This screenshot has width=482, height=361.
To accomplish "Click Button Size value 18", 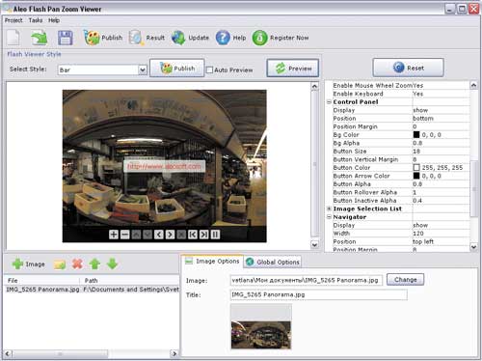I will click(416, 152).
